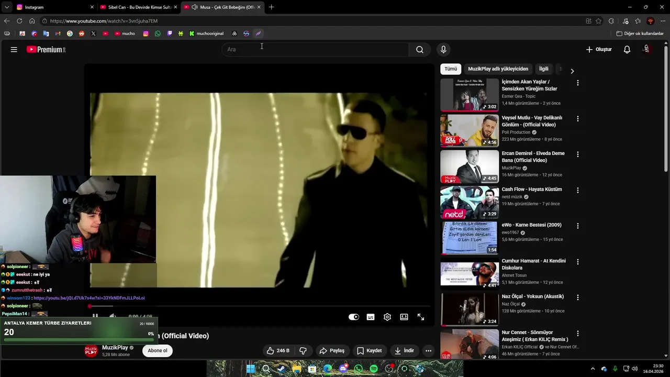
Task: Open Gmail bookmark in favorites bar
Action: (x=58, y=34)
